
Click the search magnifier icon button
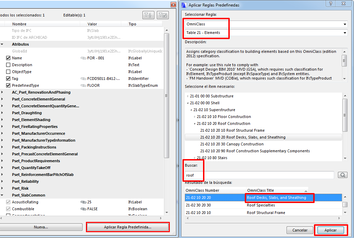pos(342,175)
